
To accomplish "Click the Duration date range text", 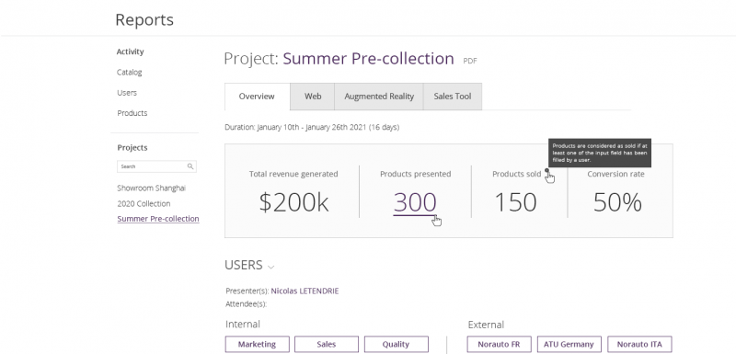I will coord(312,127).
